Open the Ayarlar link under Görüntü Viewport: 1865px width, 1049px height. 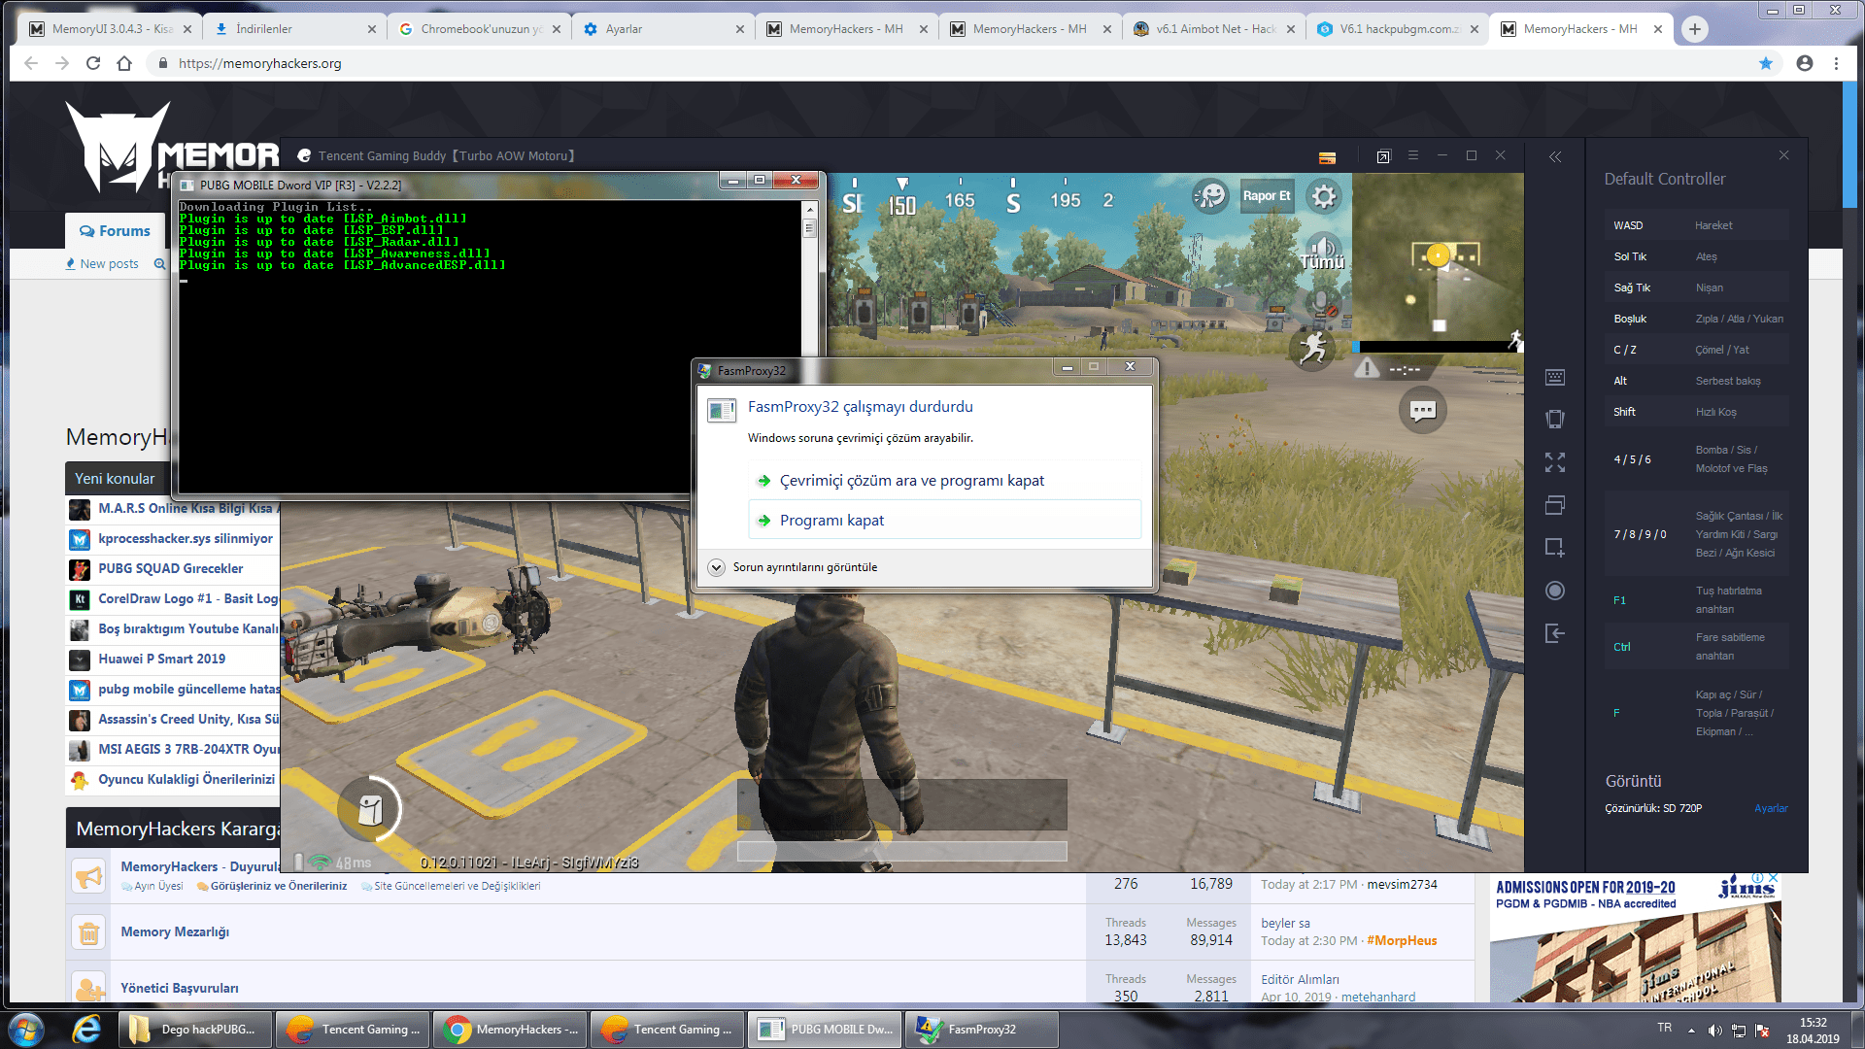pyautogui.click(x=1771, y=808)
